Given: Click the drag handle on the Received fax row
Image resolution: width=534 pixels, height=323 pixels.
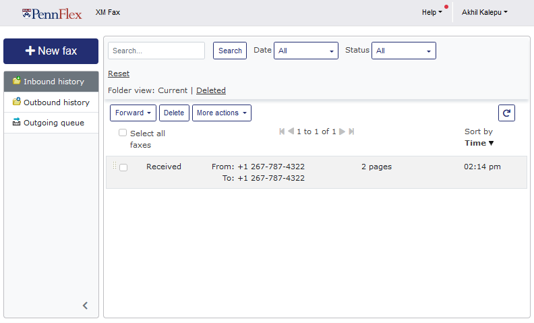Looking at the screenshot, I should tap(115, 166).
